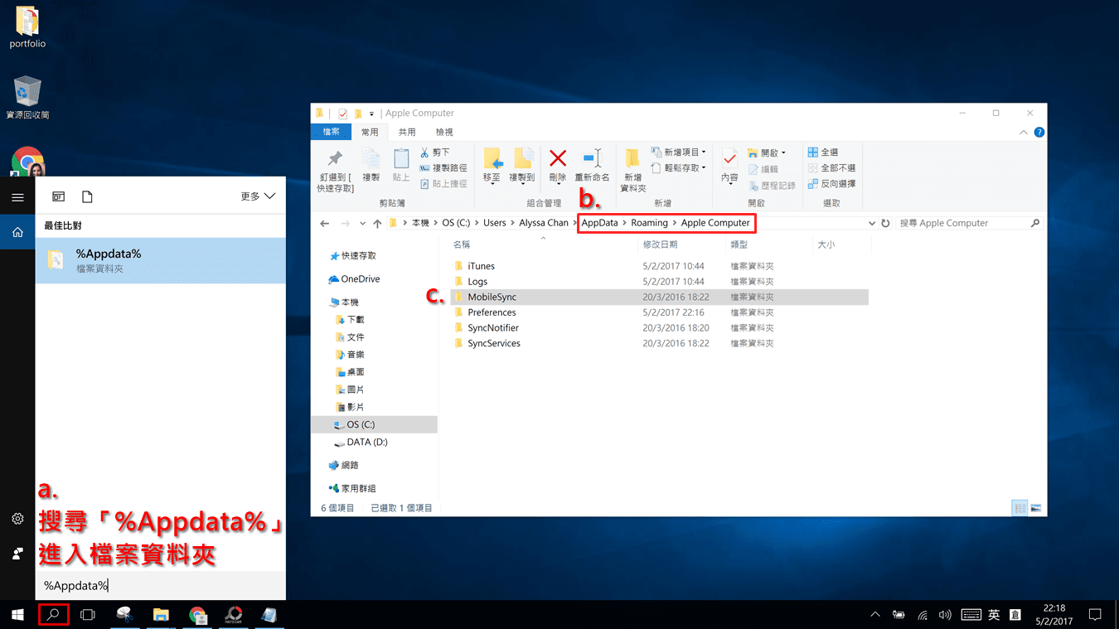The image size is (1119, 629).
Task: Click the Refresh button by address bar
Action: (x=885, y=224)
